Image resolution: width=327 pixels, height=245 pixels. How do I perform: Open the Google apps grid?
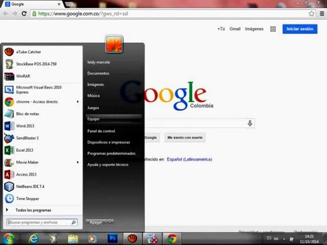click(273, 29)
